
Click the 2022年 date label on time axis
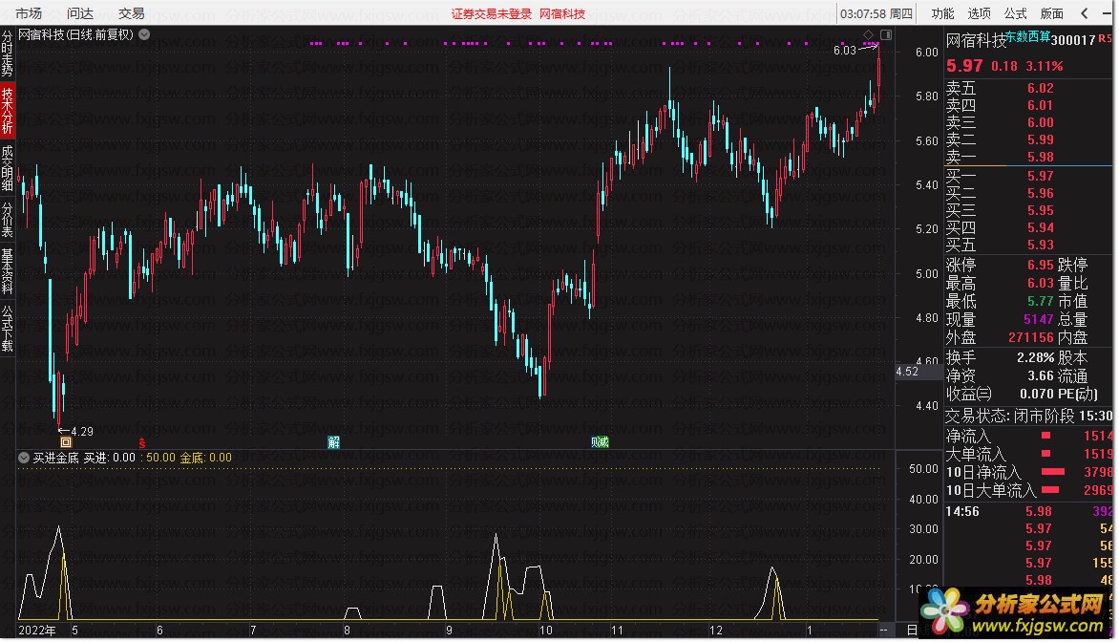37,630
